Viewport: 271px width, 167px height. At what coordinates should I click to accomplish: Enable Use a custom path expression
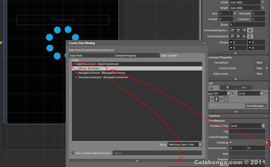coord(73,153)
